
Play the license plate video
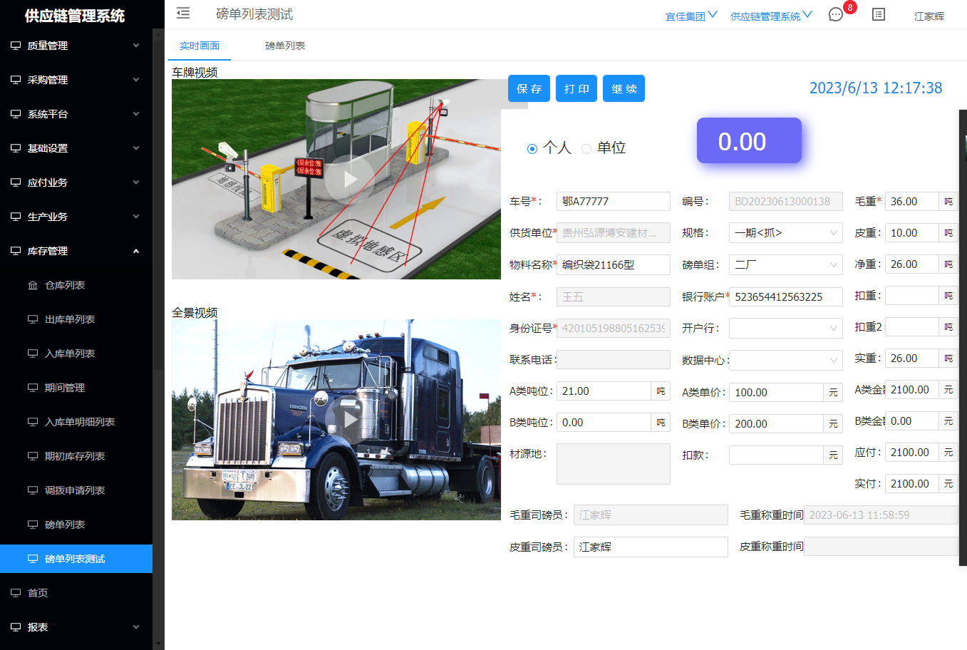point(349,179)
